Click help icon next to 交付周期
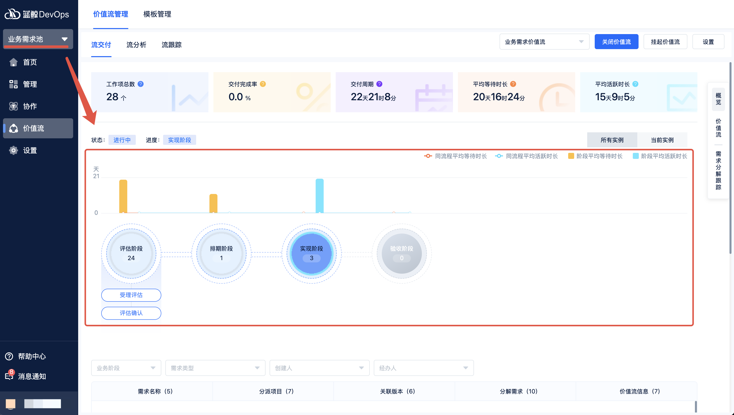 click(x=379, y=84)
